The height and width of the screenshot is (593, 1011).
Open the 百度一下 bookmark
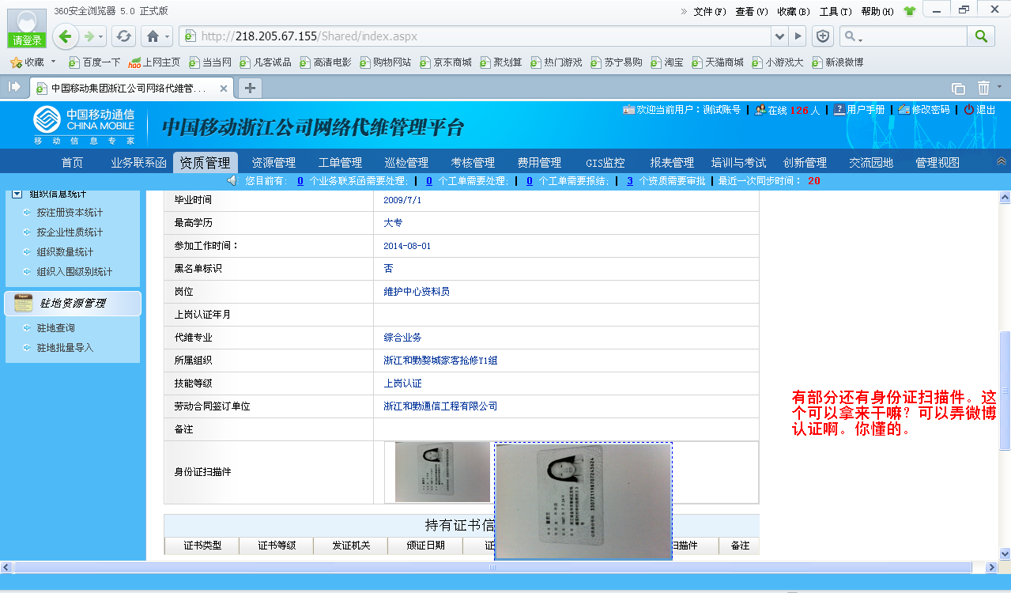coord(95,62)
